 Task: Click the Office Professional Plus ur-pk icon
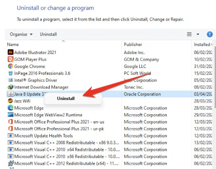point(10,128)
